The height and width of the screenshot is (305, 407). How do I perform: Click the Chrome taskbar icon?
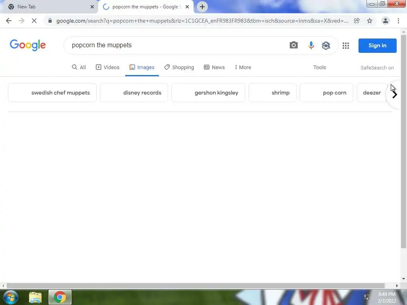pyautogui.click(x=60, y=297)
